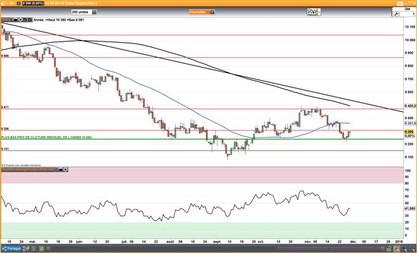The height and width of the screenshot is (253, 417).
Task: Click the green refresh icon in bottom right
Action: tap(389, 249)
